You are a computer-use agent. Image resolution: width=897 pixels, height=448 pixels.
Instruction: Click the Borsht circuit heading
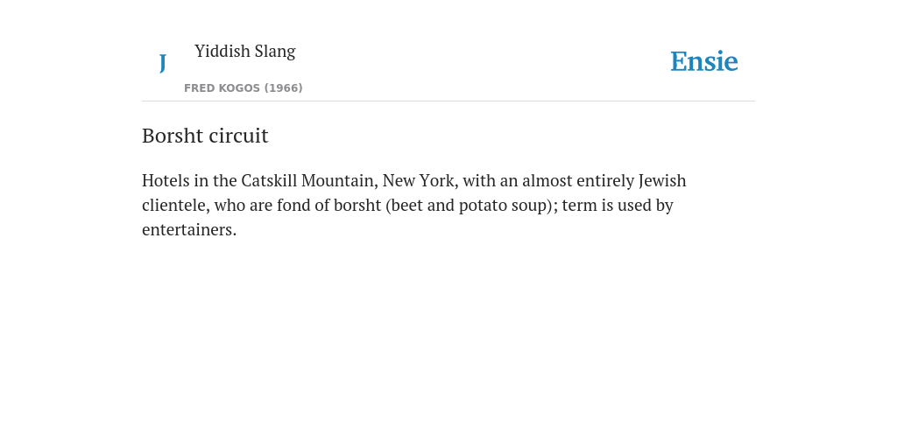click(205, 136)
